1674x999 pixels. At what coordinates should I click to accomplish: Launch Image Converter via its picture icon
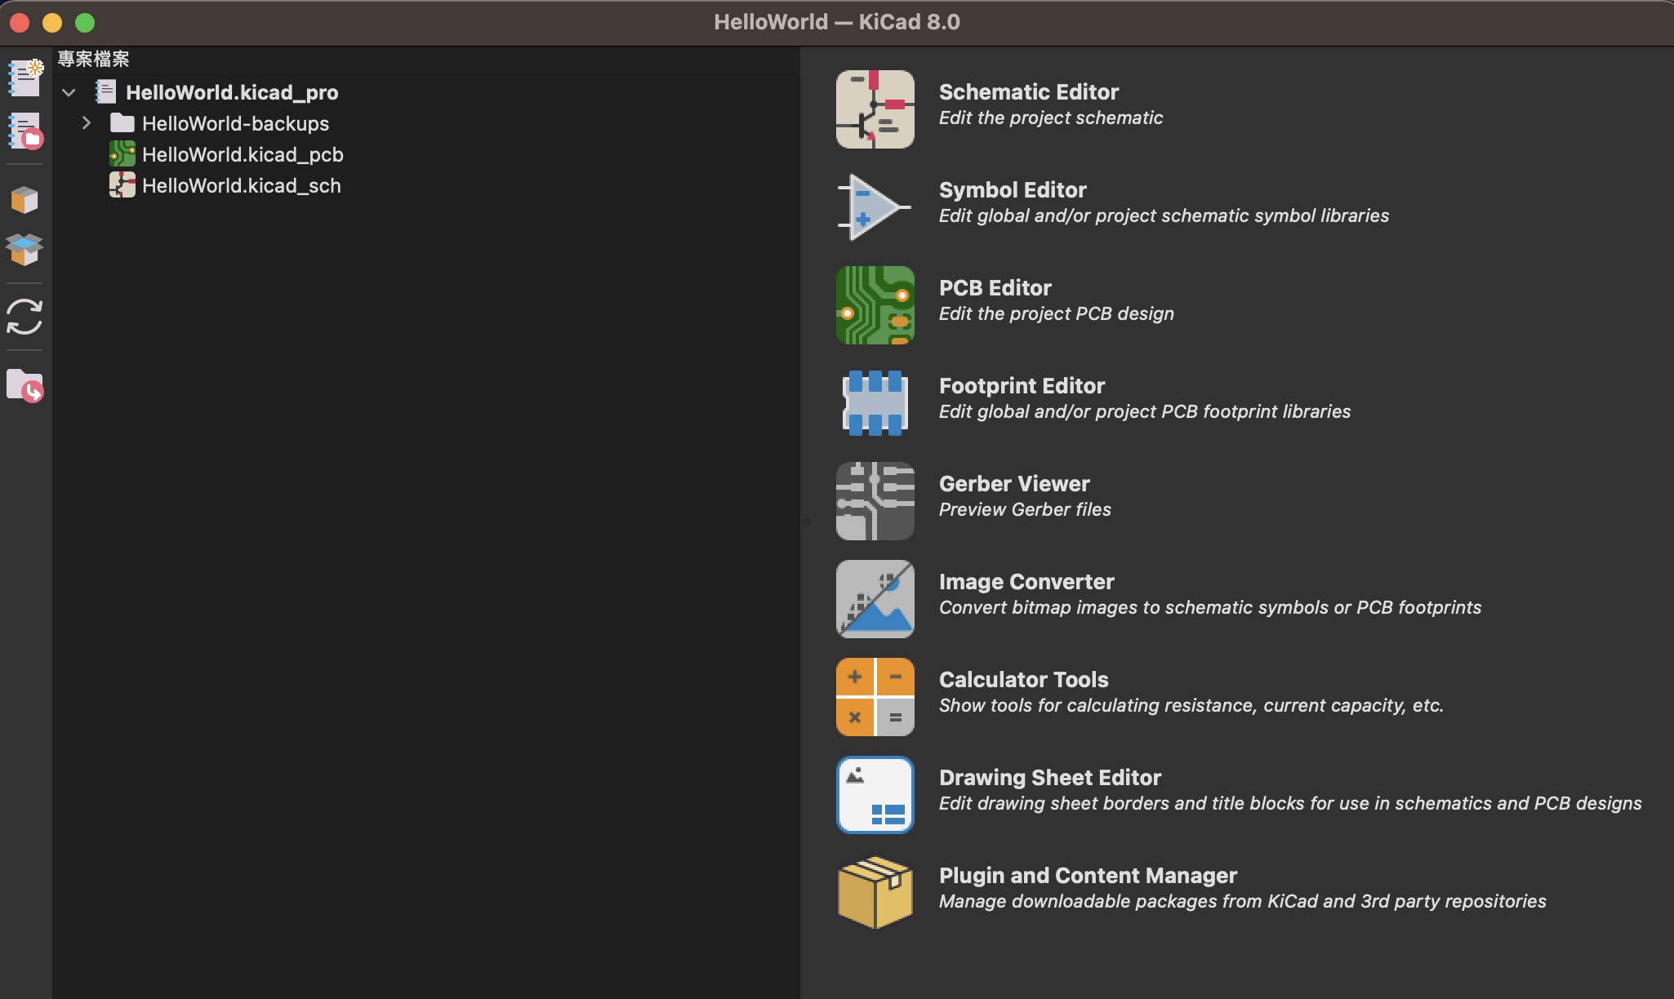tap(875, 599)
